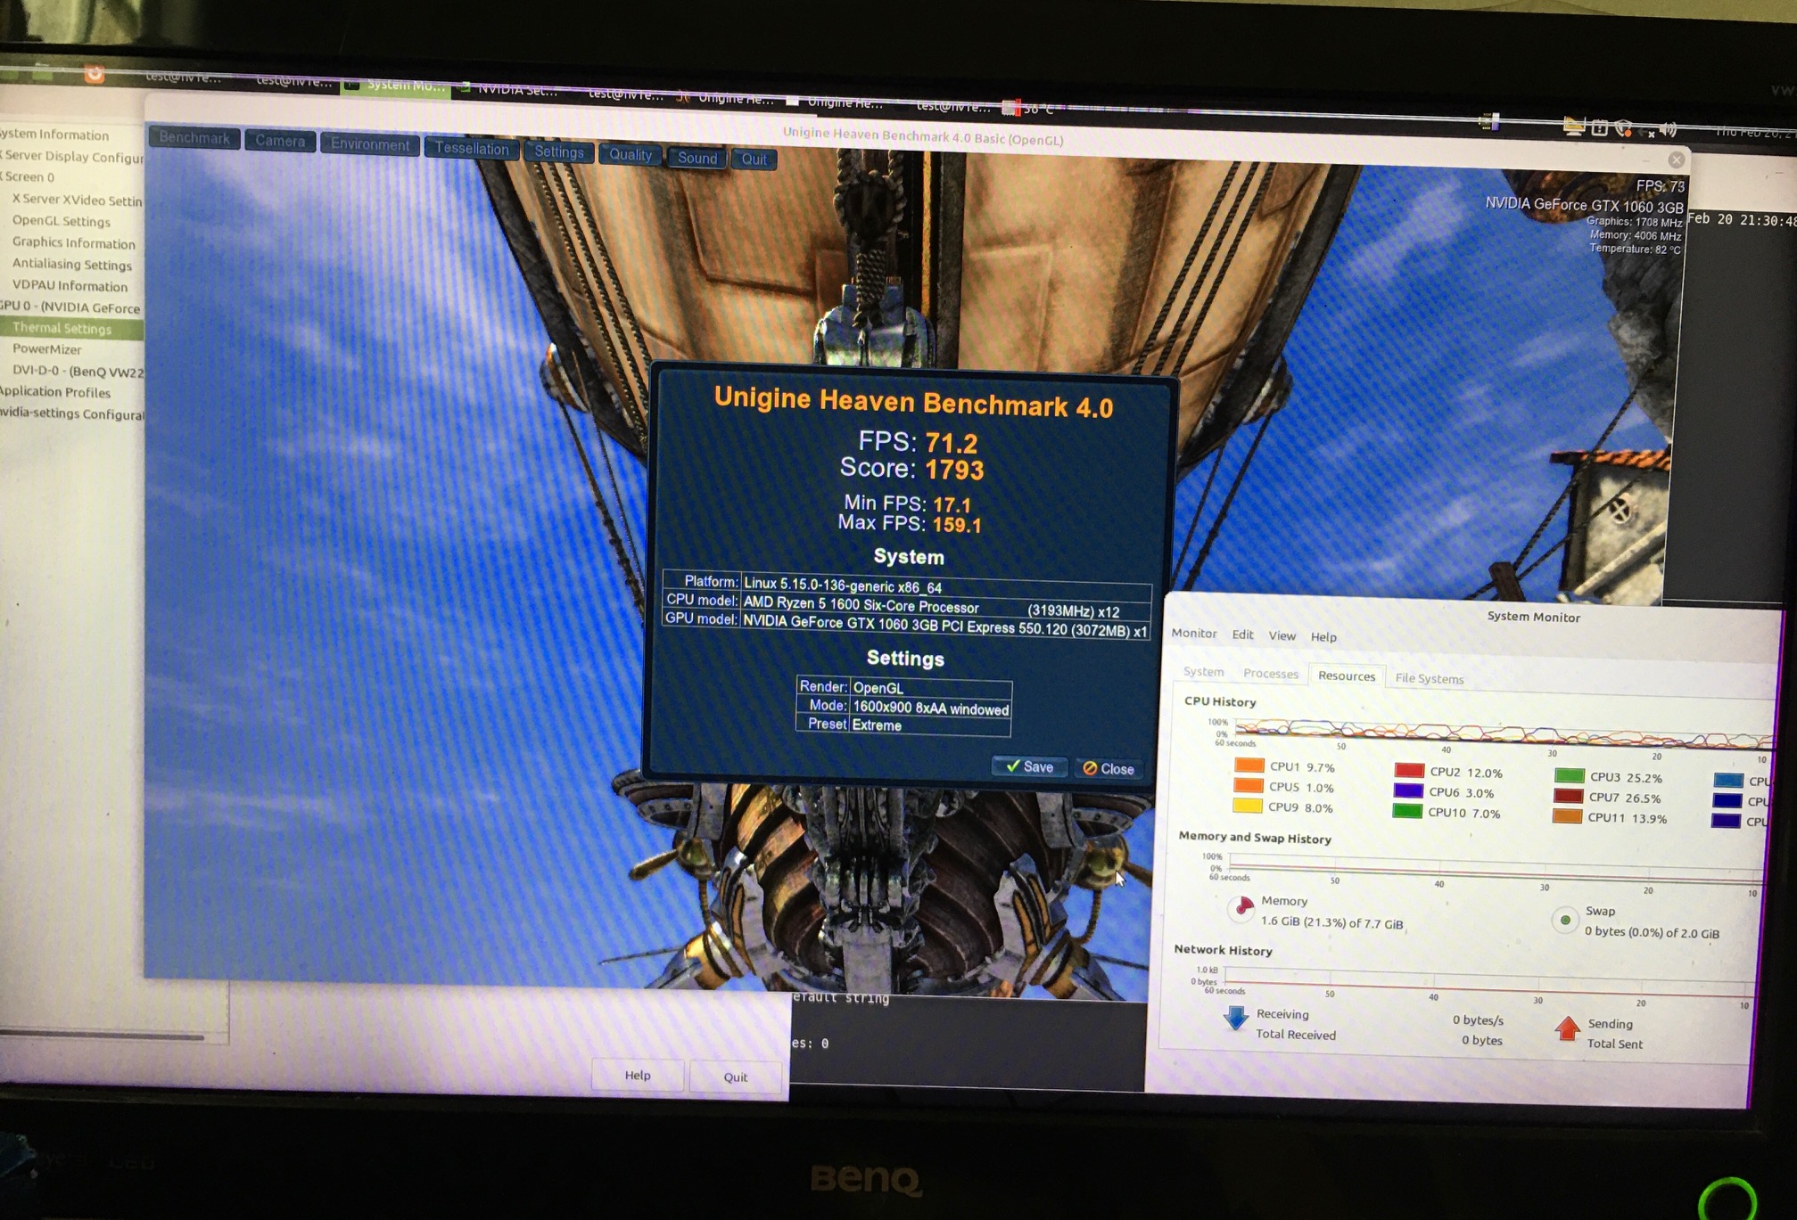Select Graphics Information item
This screenshot has width=1797, height=1220.
tap(74, 242)
